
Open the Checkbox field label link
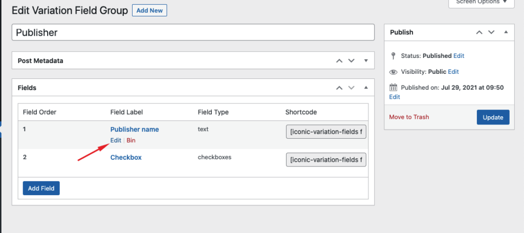[126, 157]
